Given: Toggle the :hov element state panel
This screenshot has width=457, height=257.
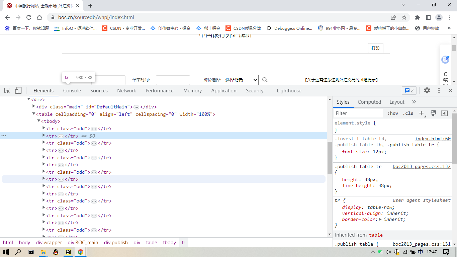Looking at the screenshot, I should coord(393,113).
